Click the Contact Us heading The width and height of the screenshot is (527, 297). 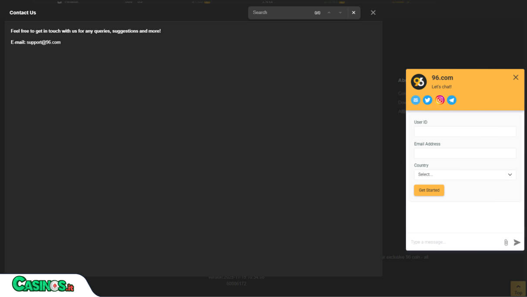point(23,13)
